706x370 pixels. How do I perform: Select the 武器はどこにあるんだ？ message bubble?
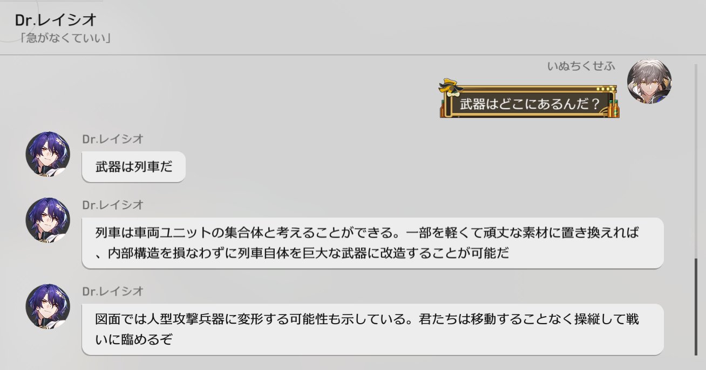click(529, 103)
